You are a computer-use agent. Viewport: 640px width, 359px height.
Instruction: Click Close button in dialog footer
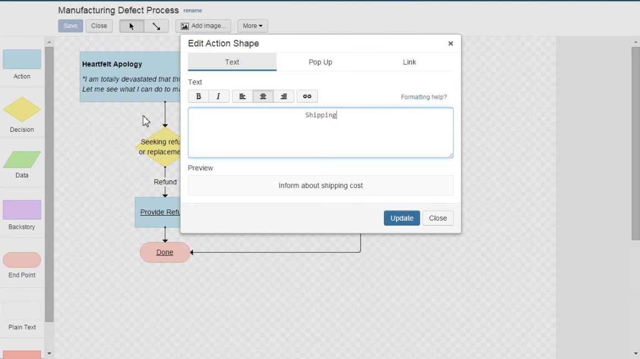point(438,218)
